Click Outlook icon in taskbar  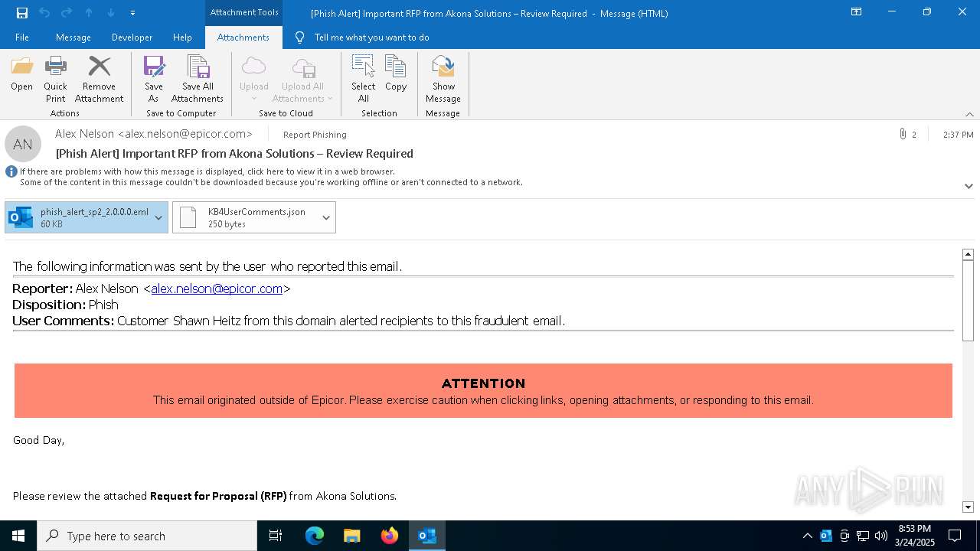[427, 536]
